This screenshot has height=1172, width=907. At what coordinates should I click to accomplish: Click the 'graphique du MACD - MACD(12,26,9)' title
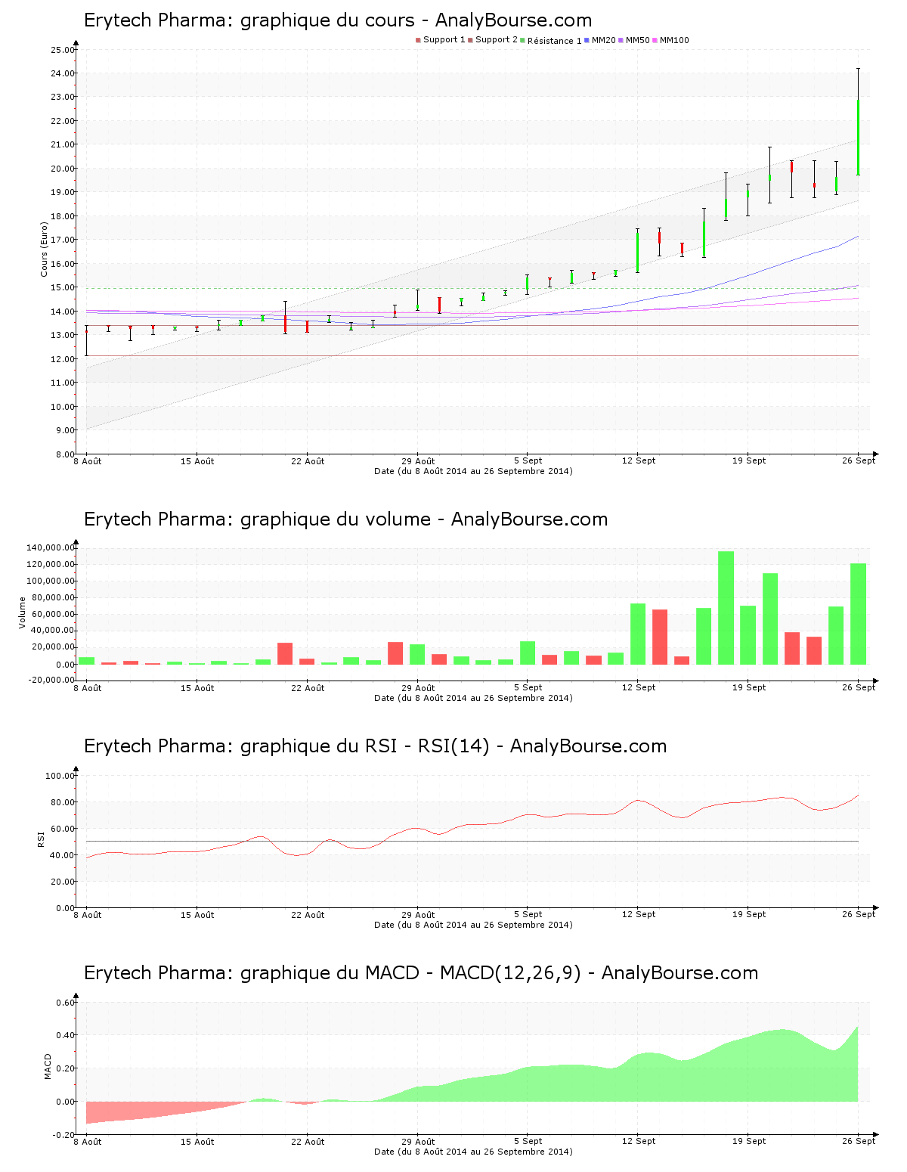(421, 973)
